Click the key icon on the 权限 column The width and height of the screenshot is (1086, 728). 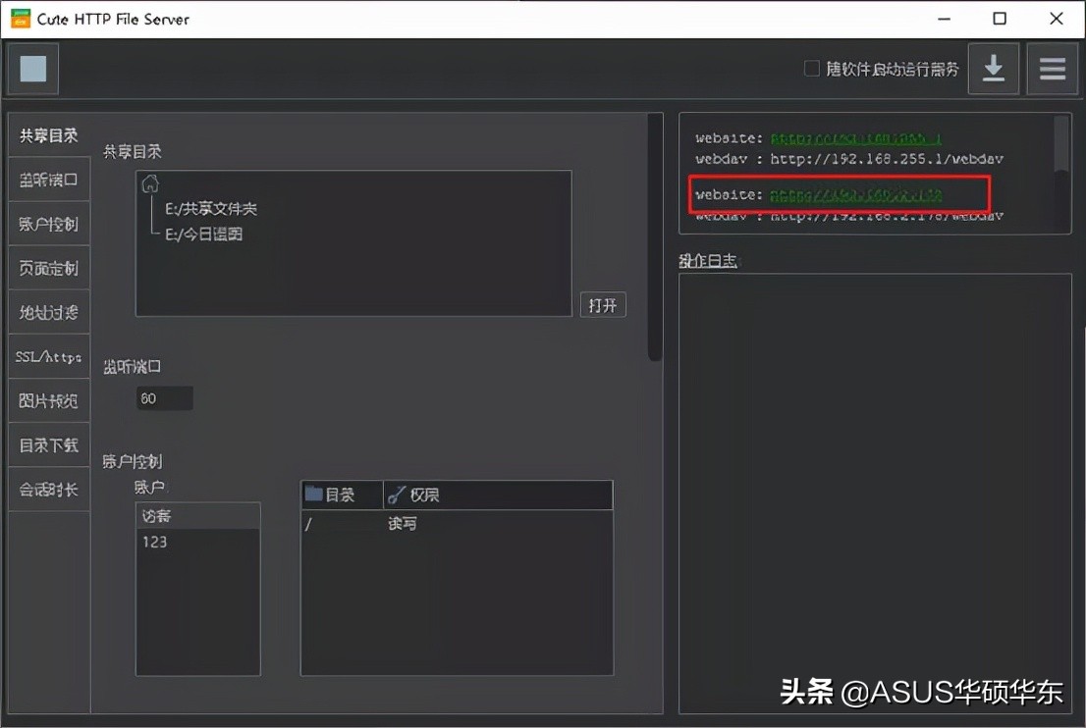point(399,494)
